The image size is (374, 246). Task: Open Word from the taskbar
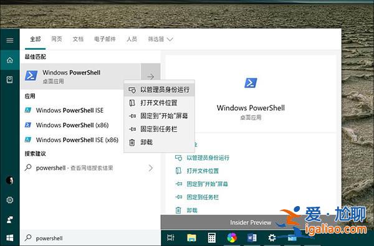coord(252,238)
